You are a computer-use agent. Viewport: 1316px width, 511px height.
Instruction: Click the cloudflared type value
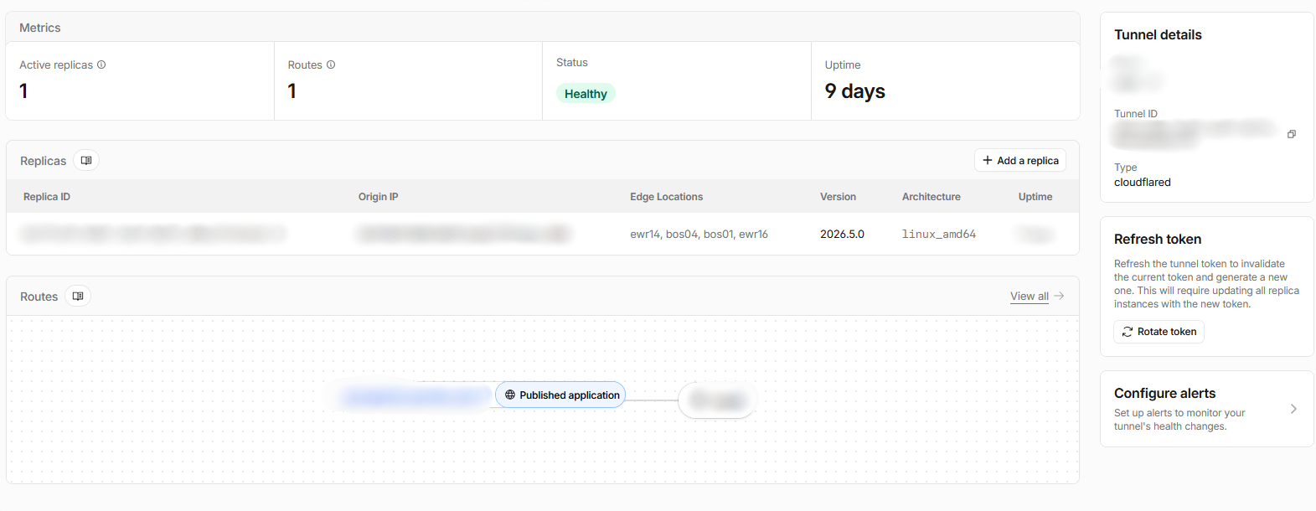[1143, 182]
